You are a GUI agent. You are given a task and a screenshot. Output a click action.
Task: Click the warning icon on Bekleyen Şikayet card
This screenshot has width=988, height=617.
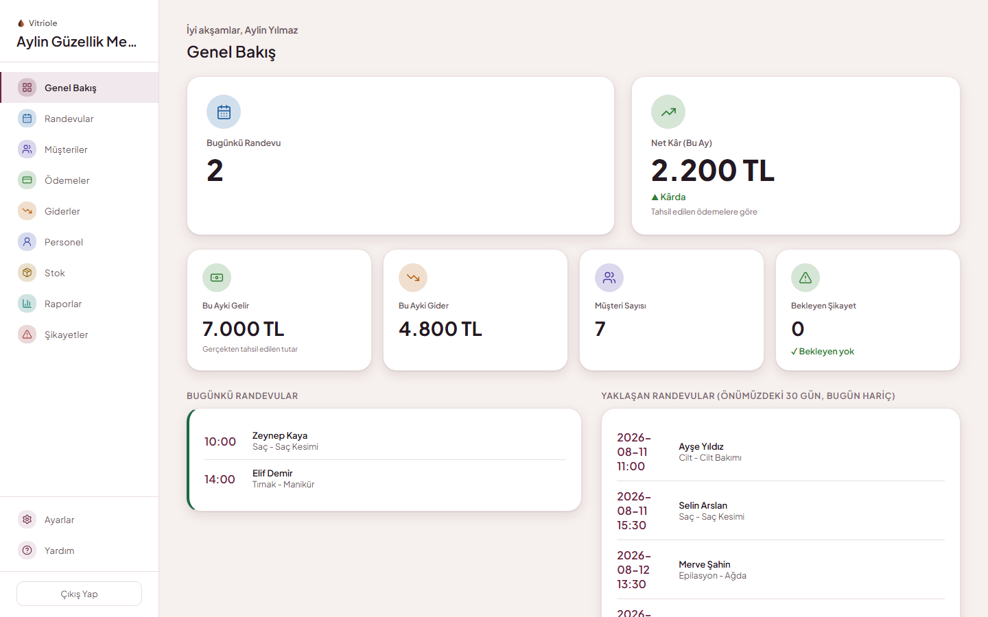[805, 278]
